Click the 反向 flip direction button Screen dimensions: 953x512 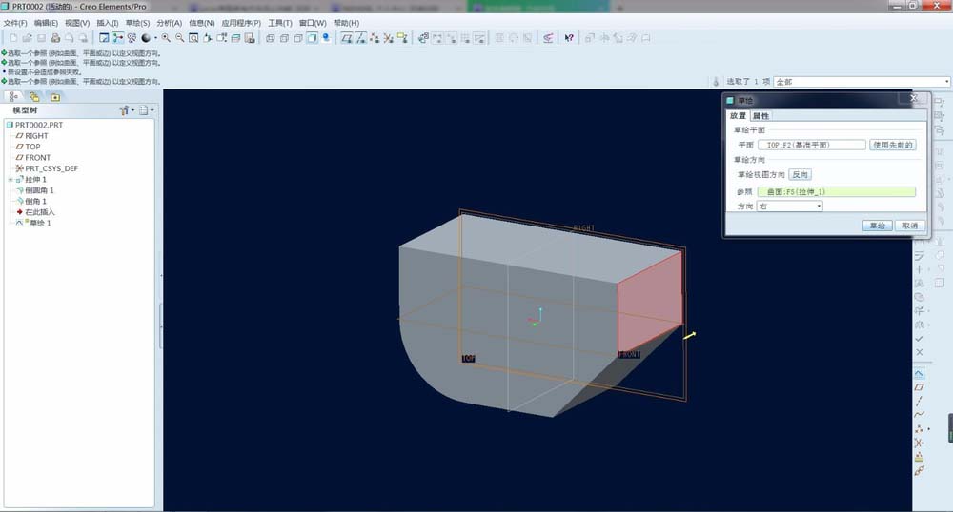coord(800,175)
